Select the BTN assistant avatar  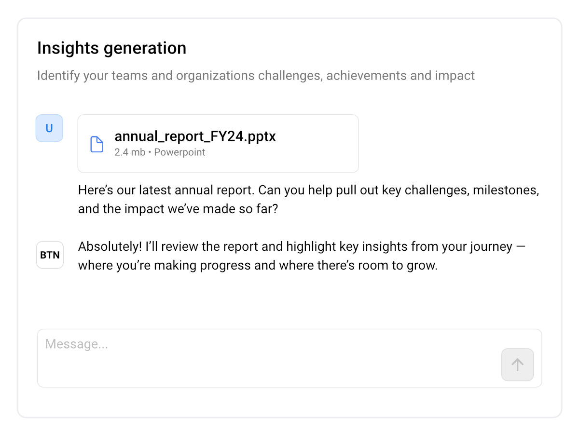(50, 255)
